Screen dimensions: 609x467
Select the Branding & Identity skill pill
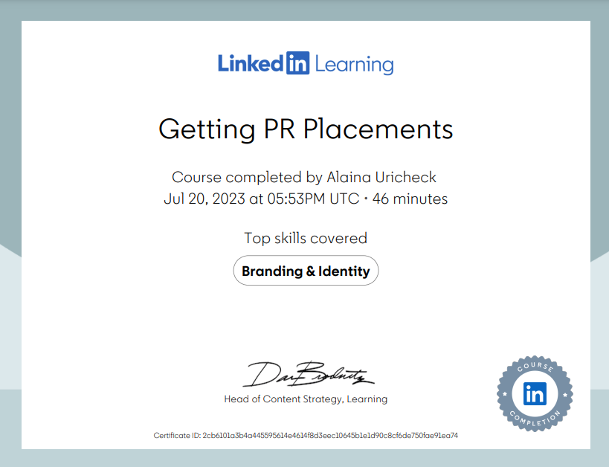click(306, 271)
